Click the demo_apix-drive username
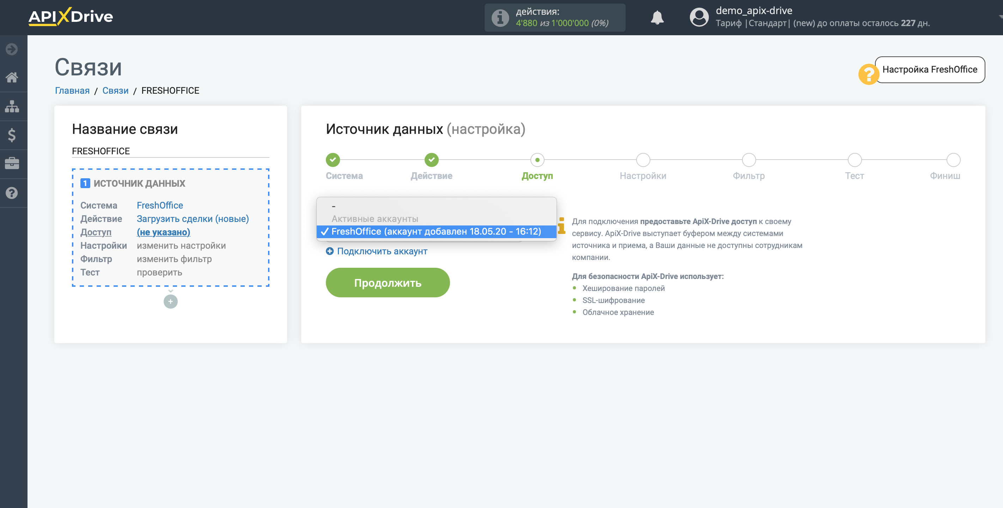Viewport: 1003px width, 508px height. click(x=754, y=11)
